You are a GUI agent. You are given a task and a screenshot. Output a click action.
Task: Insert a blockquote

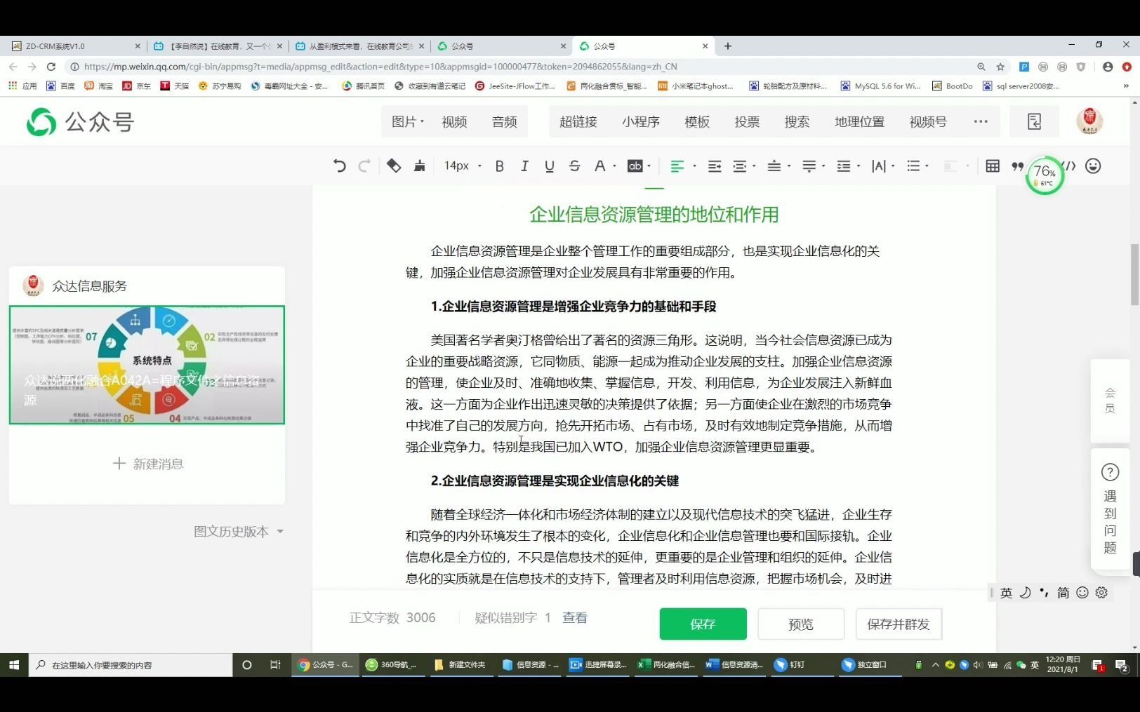click(1018, 166)
